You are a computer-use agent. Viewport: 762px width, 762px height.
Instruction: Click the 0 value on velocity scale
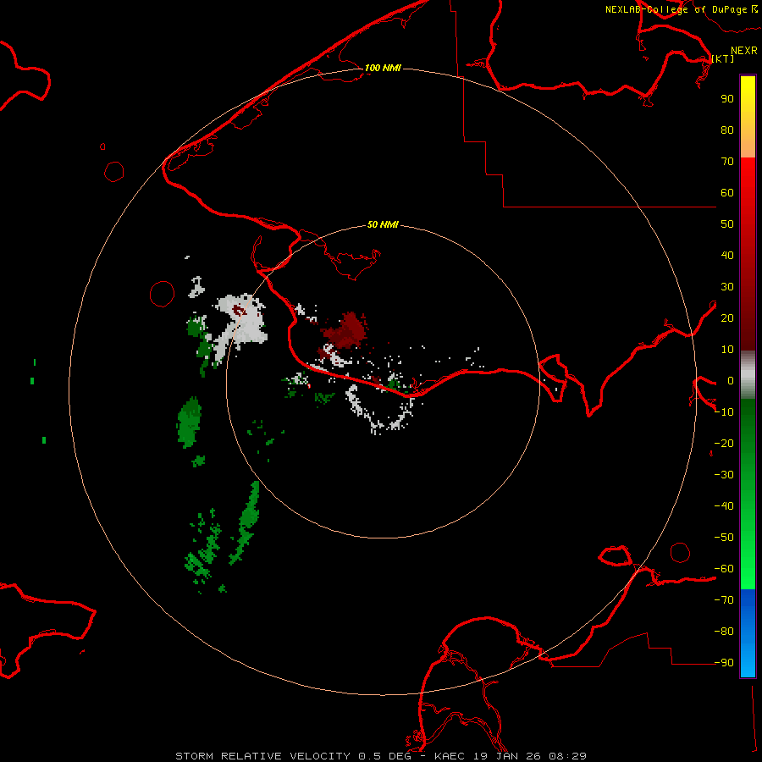(731, 380)
